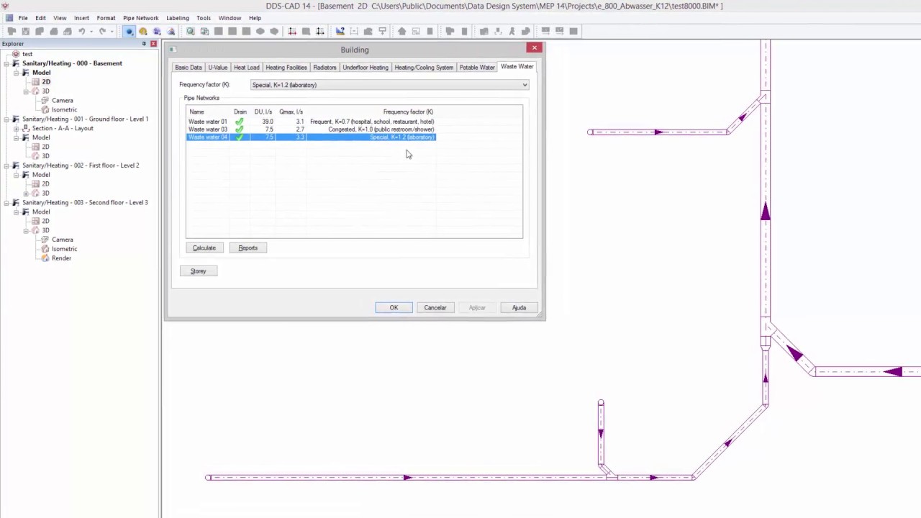
Task: Open the Help menu
Action: pyautogui.click(x=255, y=18)
